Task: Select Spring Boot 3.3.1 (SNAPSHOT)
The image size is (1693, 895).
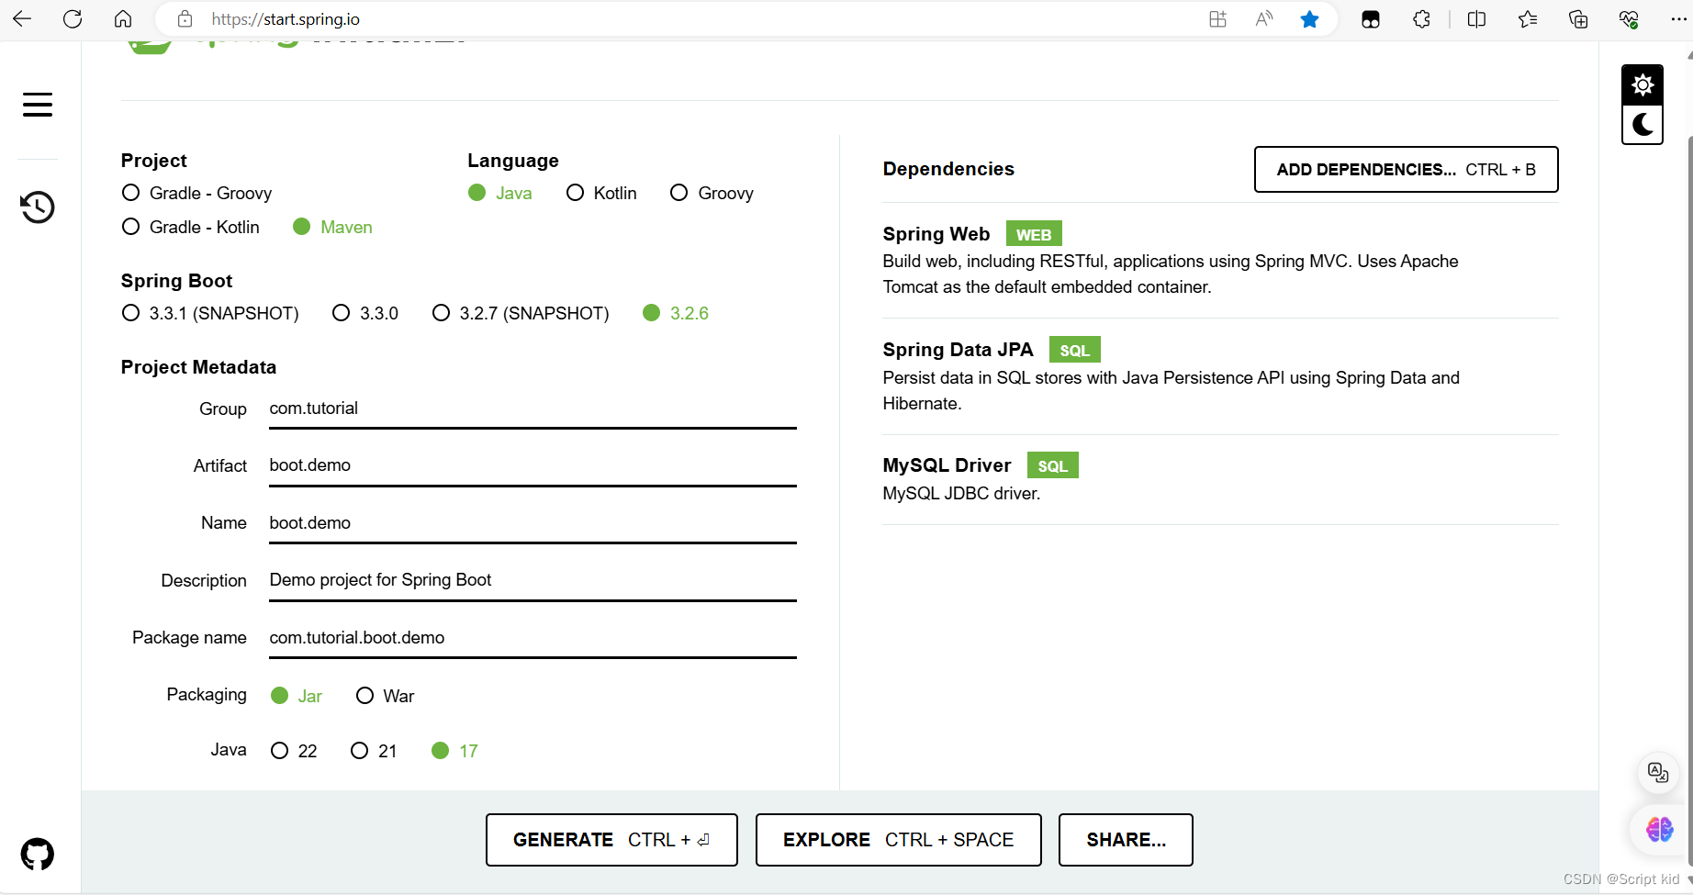Action: tap(210, 313)
